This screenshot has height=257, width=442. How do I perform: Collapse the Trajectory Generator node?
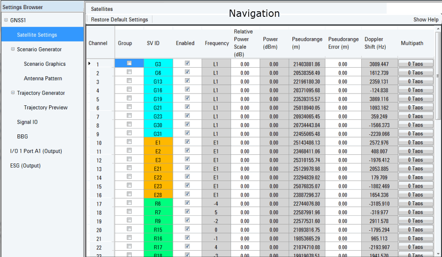tap(13, 93)
